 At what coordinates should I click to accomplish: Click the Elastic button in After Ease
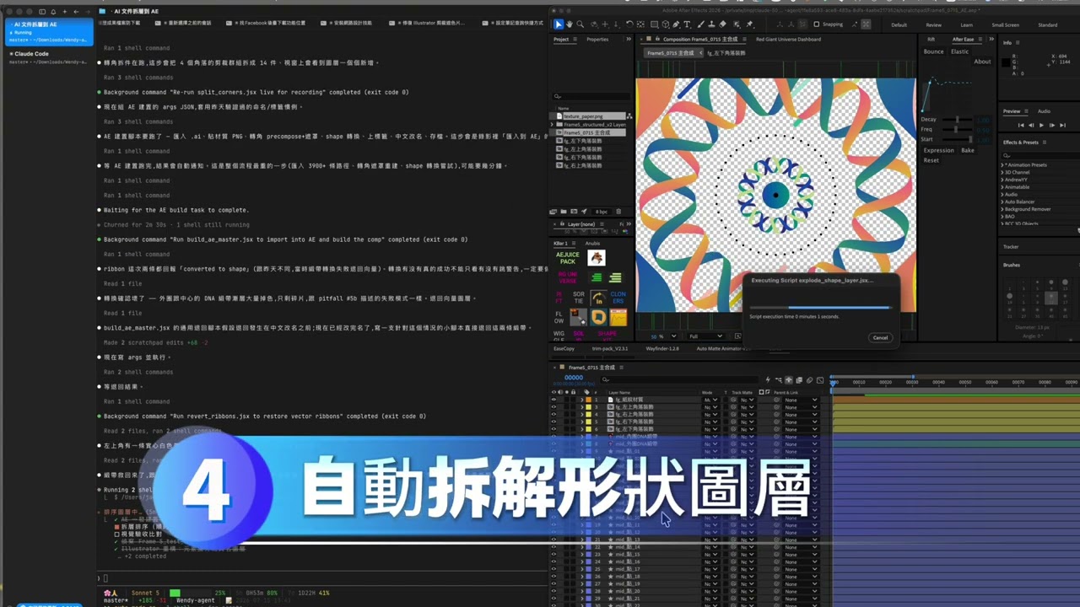[x=960, y=51]
